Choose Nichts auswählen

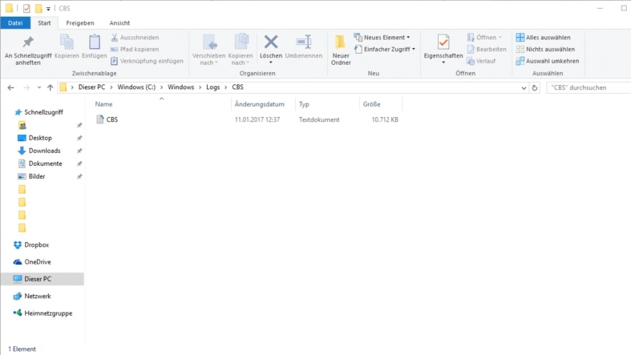coord(545,49)
